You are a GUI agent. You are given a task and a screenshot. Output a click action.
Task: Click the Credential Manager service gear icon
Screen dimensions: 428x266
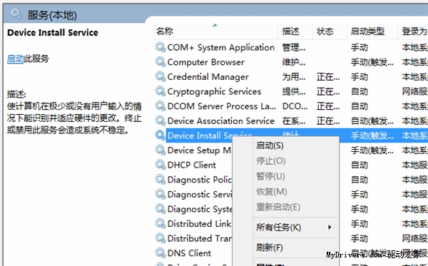click(x=160, y=77)
